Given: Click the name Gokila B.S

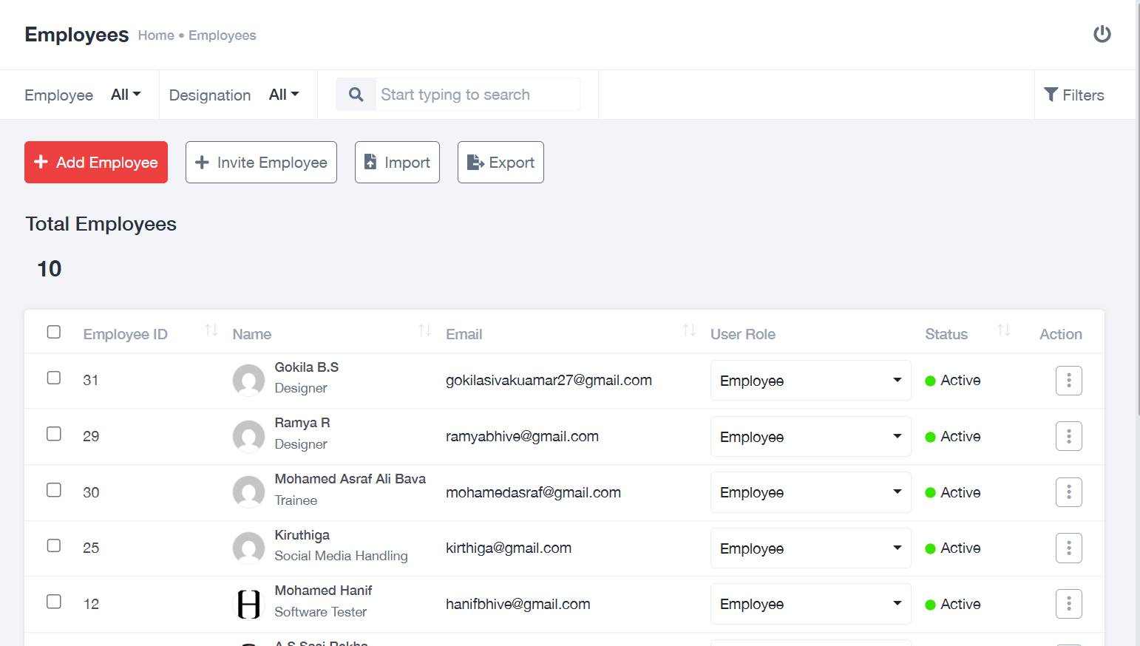Looking at the screenshot, I should (x=307, y=367).
